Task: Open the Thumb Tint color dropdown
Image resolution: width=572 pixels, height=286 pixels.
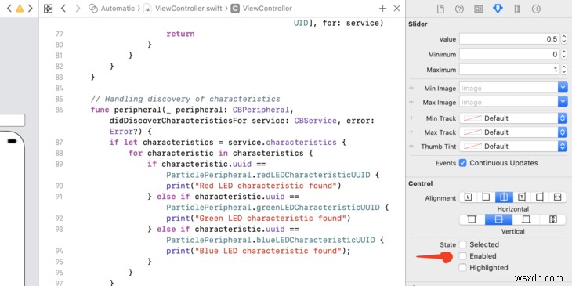Action: point(563,147)
